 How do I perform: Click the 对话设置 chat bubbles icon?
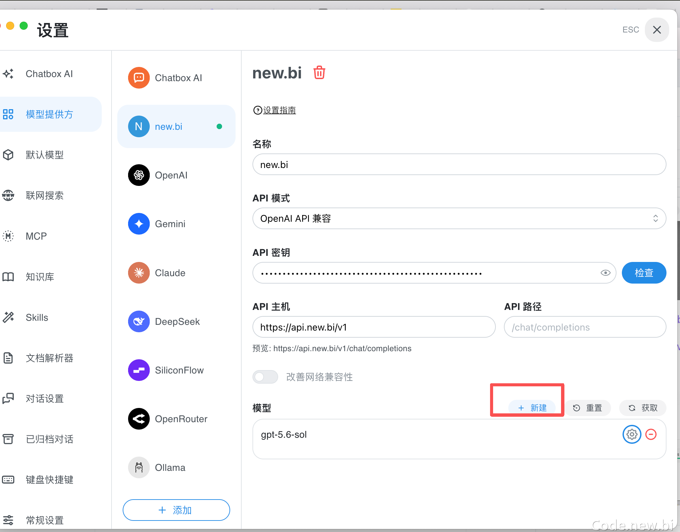coord(8,398)
